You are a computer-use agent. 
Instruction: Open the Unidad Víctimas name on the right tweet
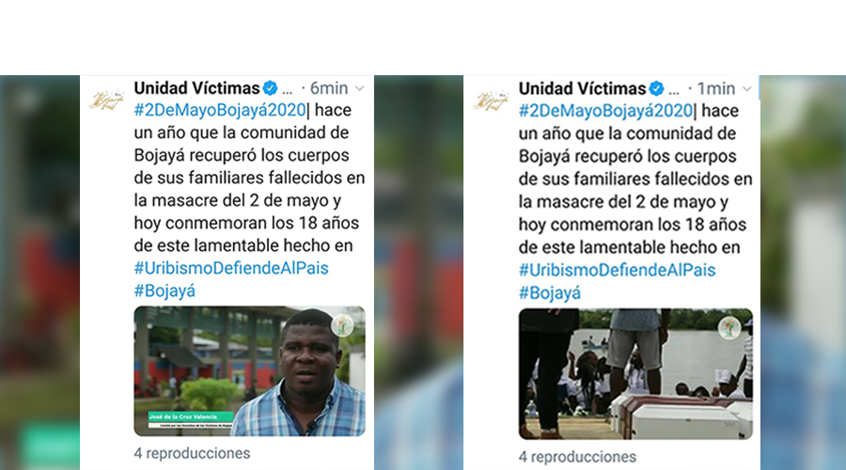(582, 88)
